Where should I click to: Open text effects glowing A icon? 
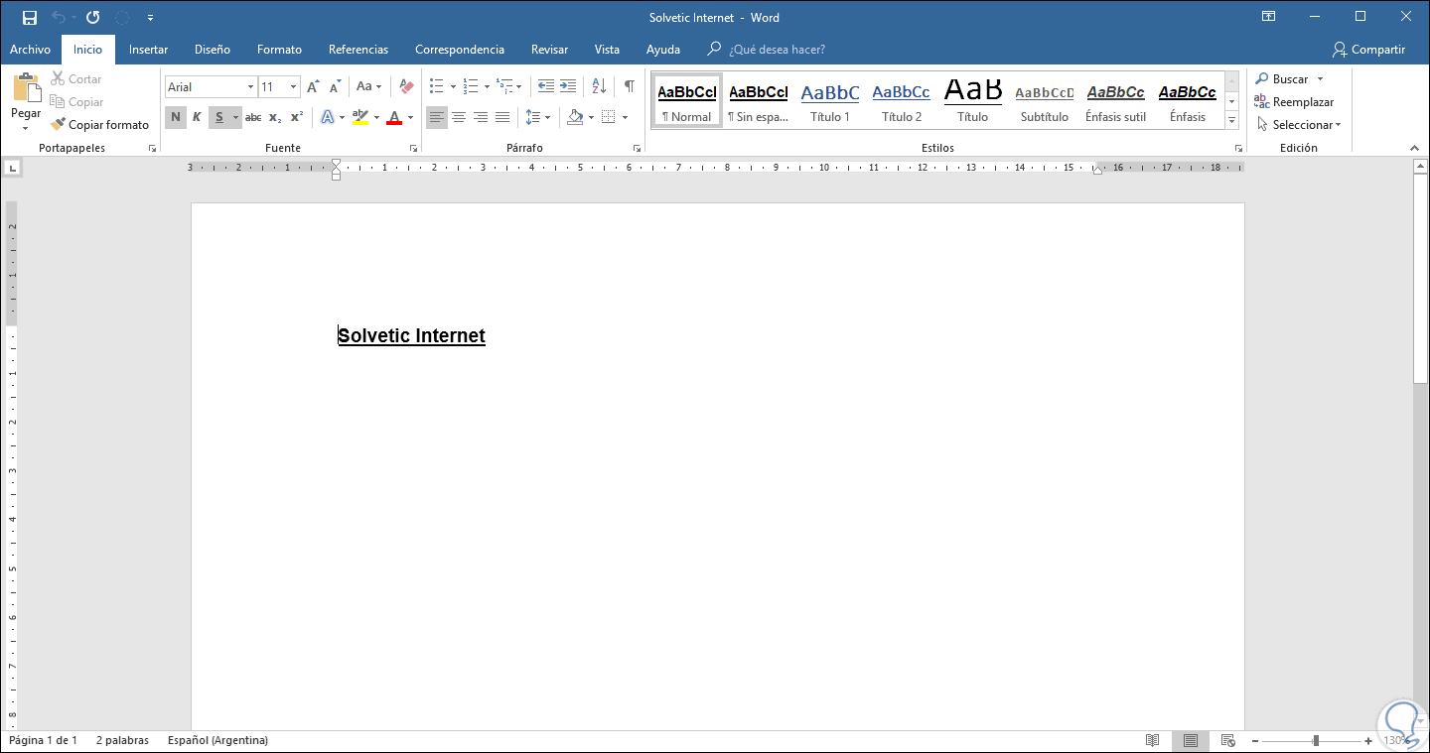pos(328,118)
